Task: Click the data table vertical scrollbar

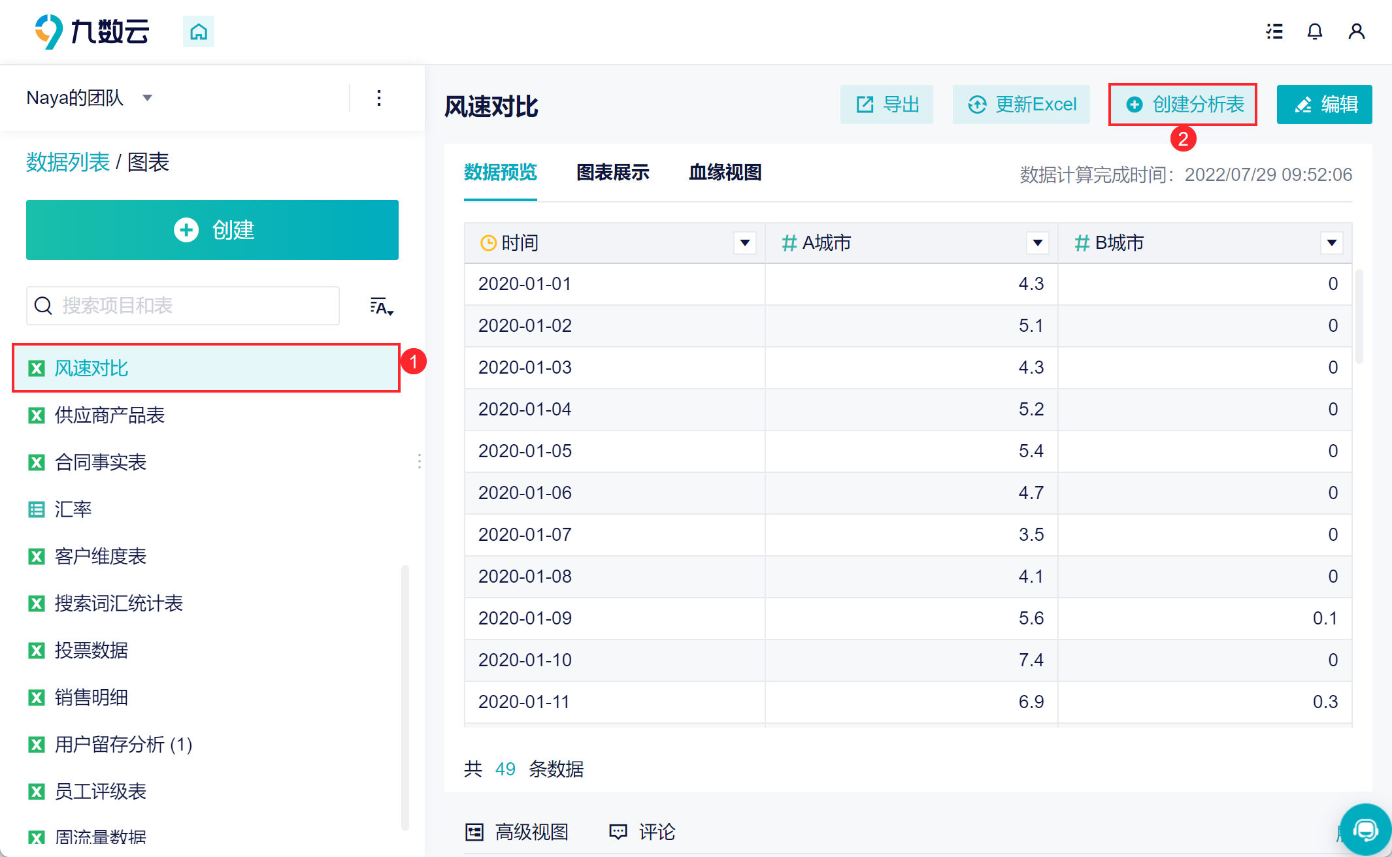Action: [x=1359, y=315]
